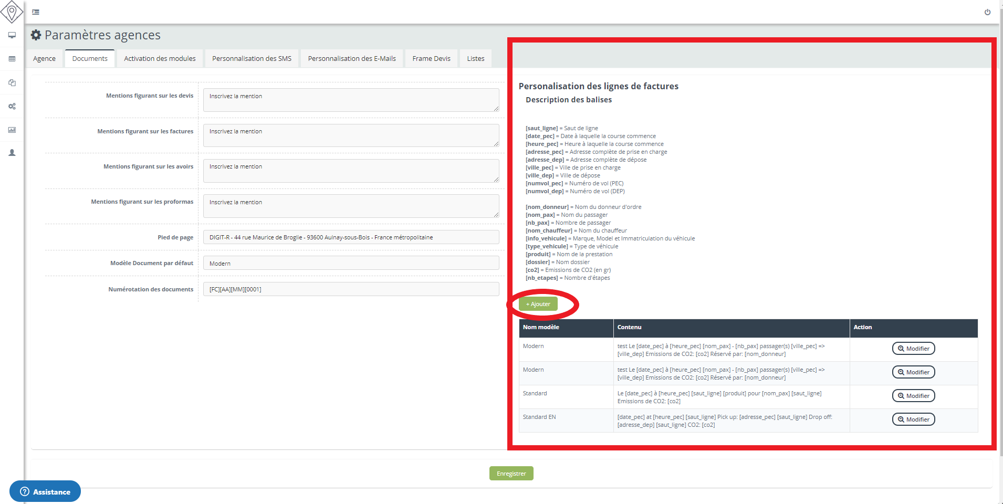This screenshot has width=1003, height=504.
Task: Open the bar chart statistics sidebar icon
Action: [x=12, y=130]
